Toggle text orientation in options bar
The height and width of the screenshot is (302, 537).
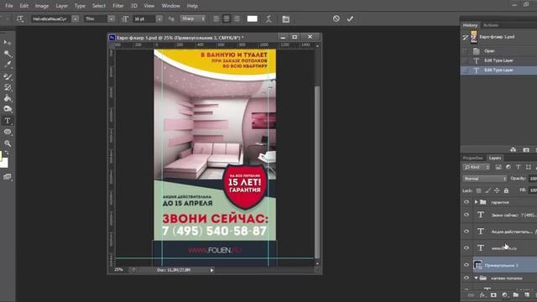pyautogui.click(x=20, y=18)
